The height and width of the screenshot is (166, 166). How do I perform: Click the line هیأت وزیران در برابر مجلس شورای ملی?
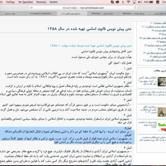[101, 57]
